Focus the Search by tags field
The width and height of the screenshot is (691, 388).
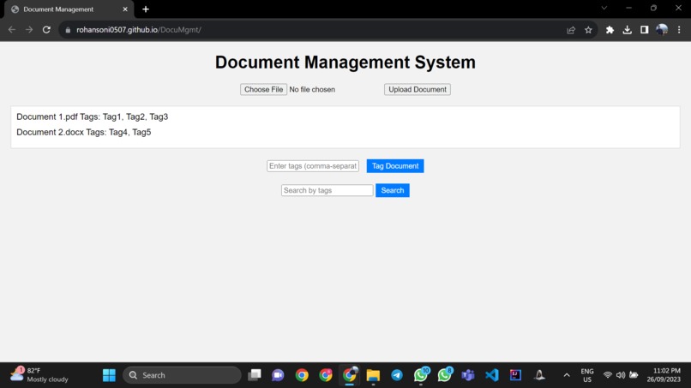pos(327,190)
